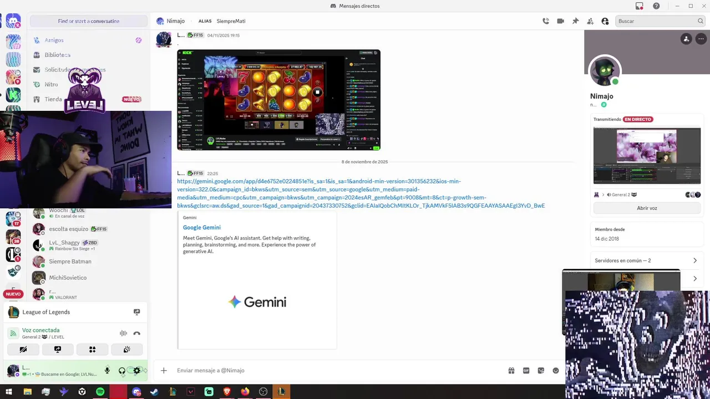Image resolution: width=710 pixels, height=399 pixels.
Task: Click add friend icon on profile banner
Action: point(686,39)
